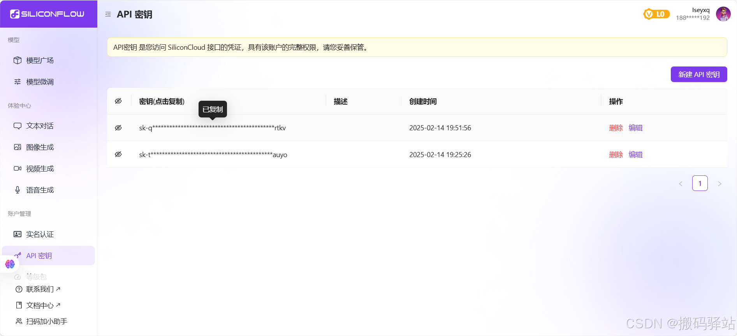Click 语音生成 microphone icon
Image resolution: width=737 pixels, height=336 pixels.
[18, 190]
